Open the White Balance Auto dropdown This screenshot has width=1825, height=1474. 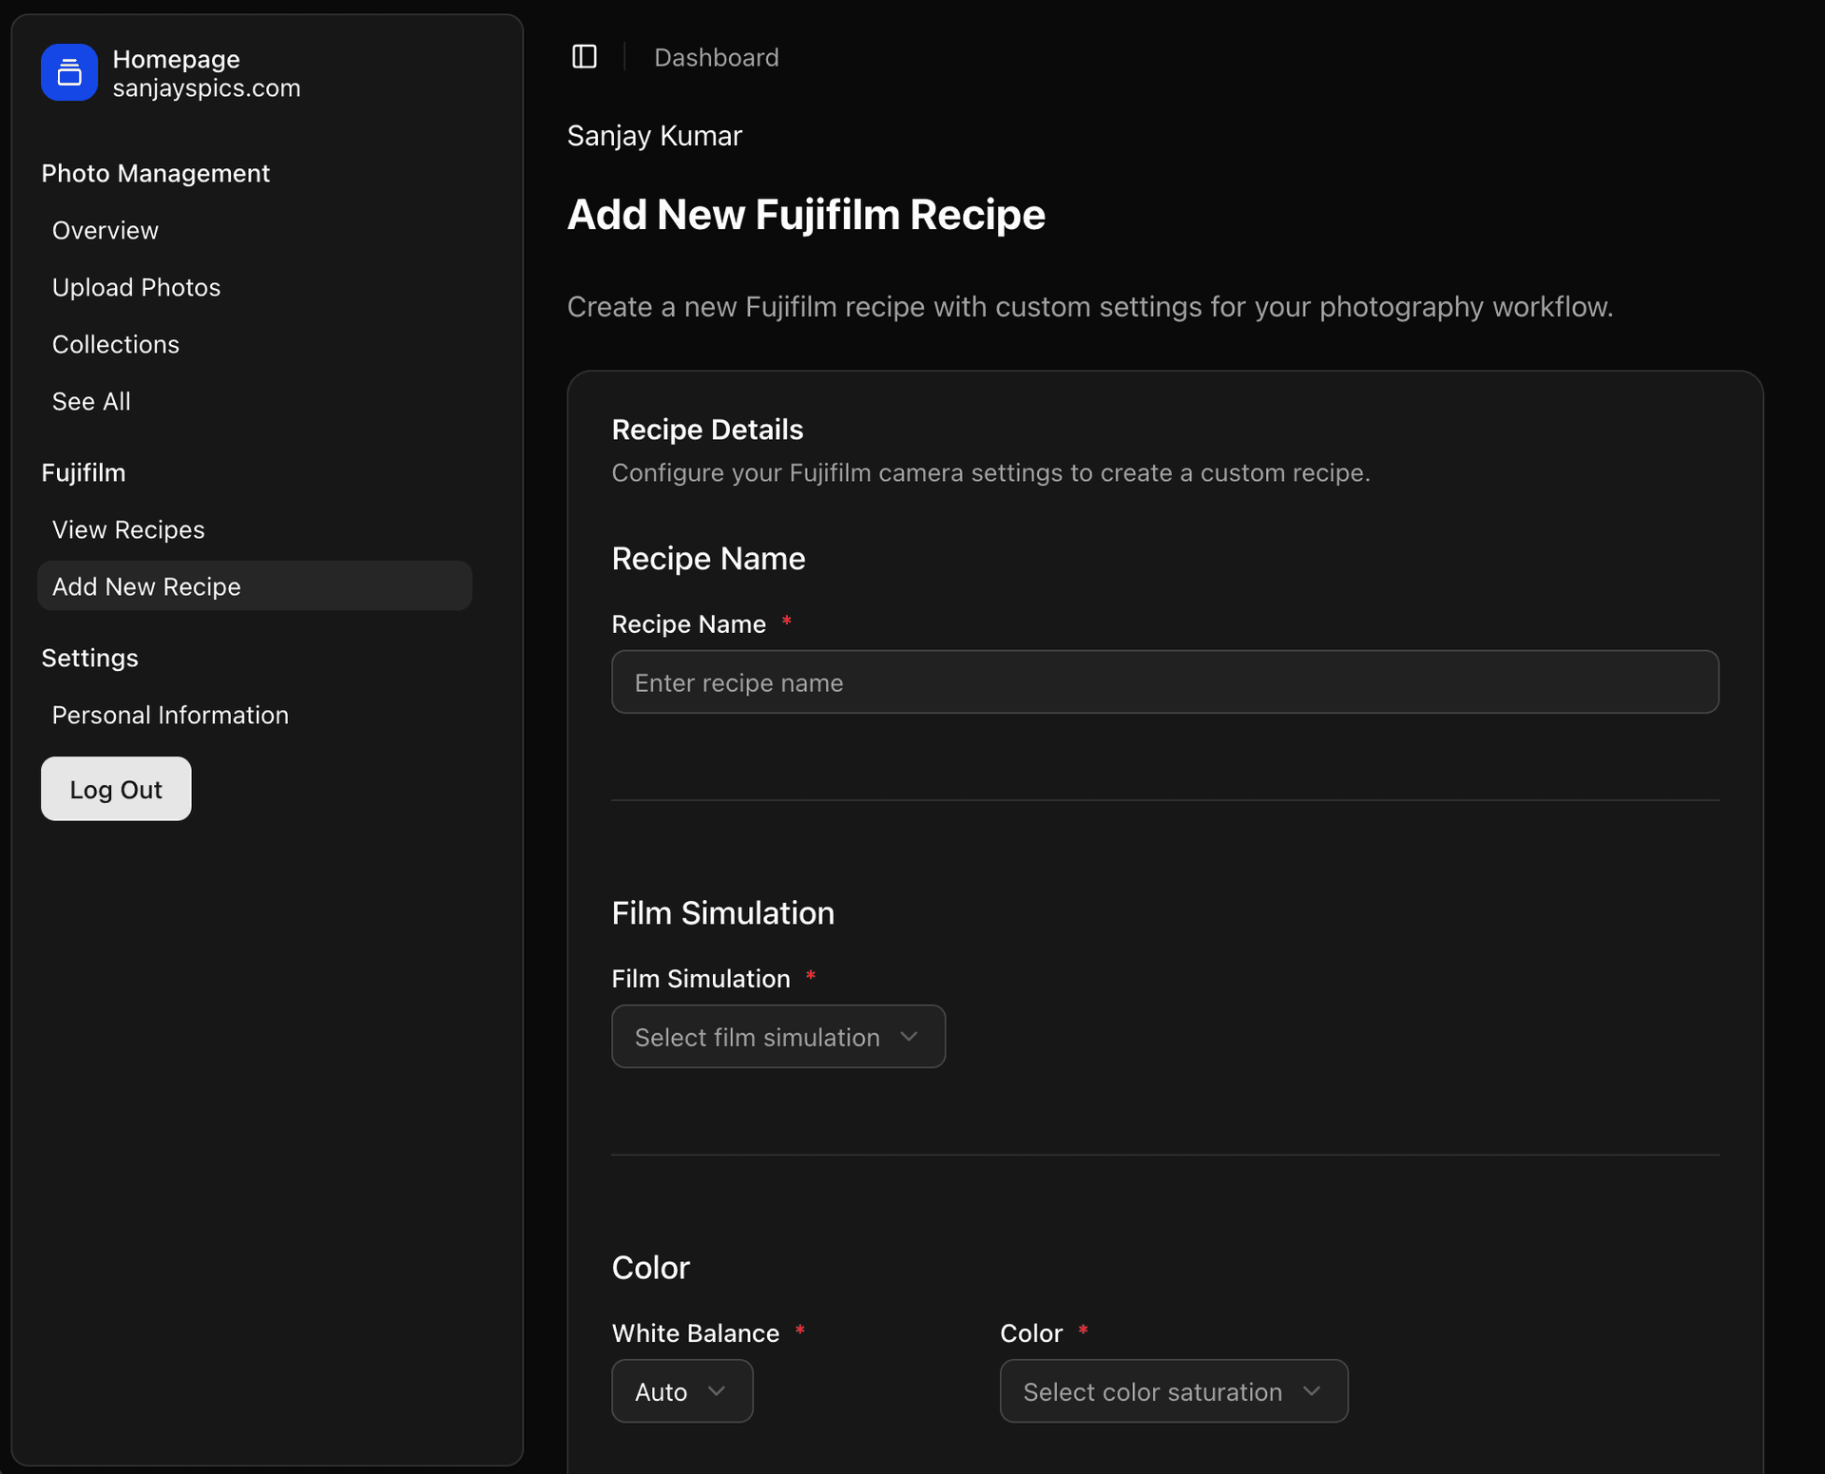tap(682, 1391)
